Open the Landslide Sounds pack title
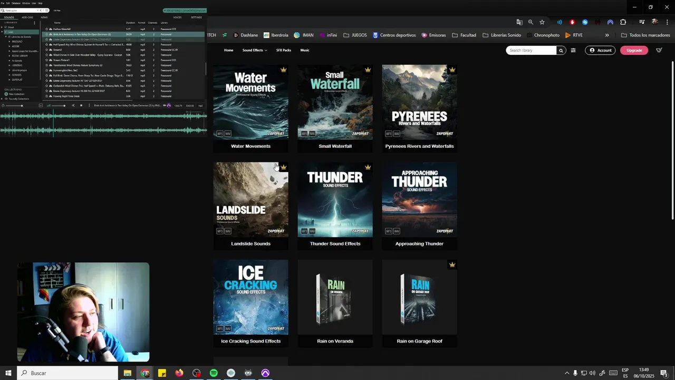Viewport: 675px width, 380px height. coord(250,244)
